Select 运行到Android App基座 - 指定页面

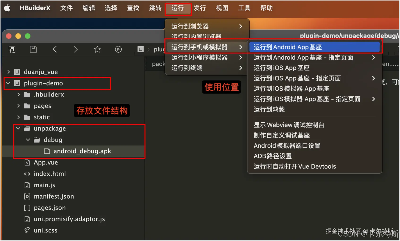pyautogui.click(x=315, y=57)
